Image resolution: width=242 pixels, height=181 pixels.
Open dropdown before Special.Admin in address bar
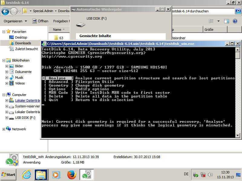[31, 11]
